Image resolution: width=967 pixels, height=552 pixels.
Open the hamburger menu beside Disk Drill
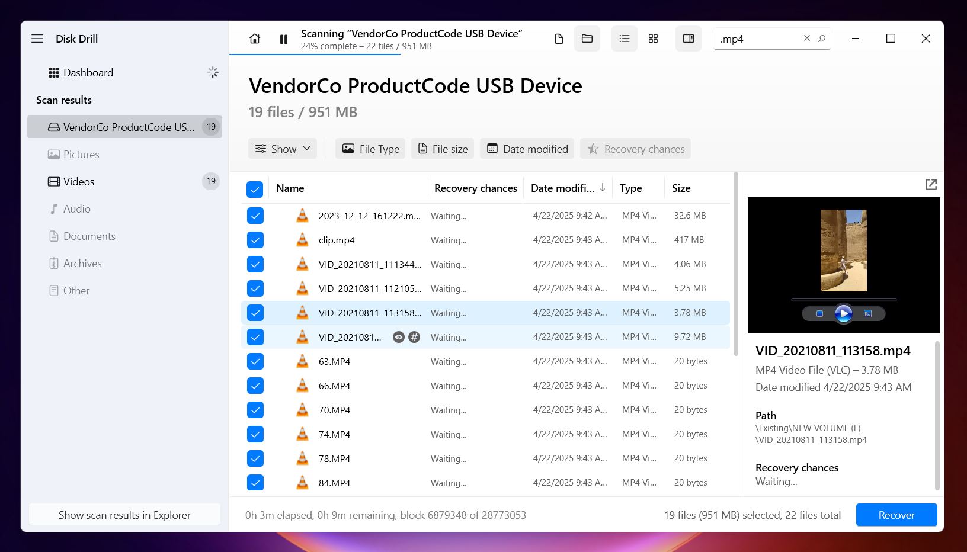click(37, 38)
